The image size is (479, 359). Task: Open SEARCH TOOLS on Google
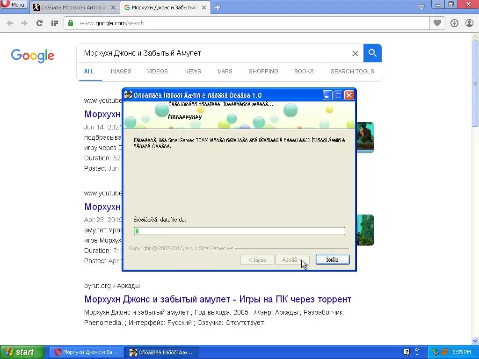tap(352, 72)
